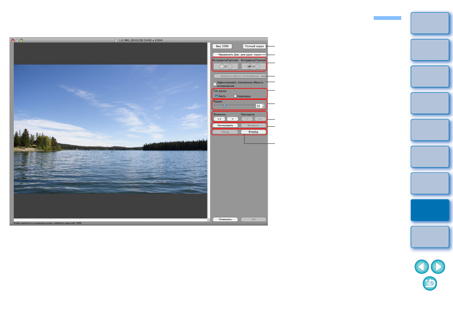Click the "Вид 100%" view button
This screenshot has height=320, width=453.
222,46
